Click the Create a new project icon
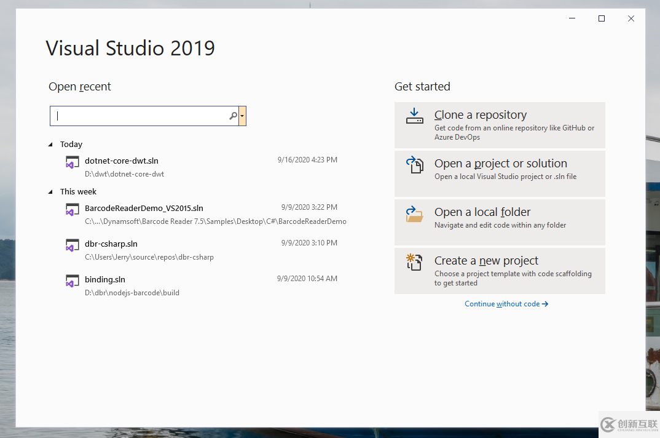 pyautogui.click(x=414, y=262)
